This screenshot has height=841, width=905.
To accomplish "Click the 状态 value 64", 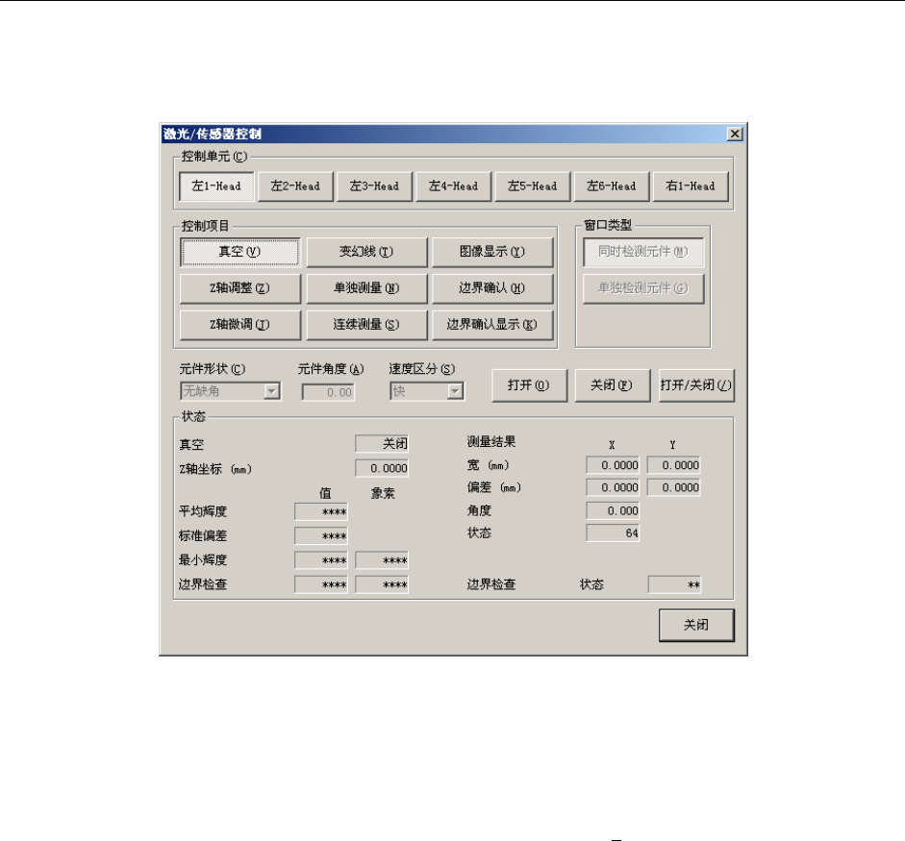I will (x=613, y=533).
